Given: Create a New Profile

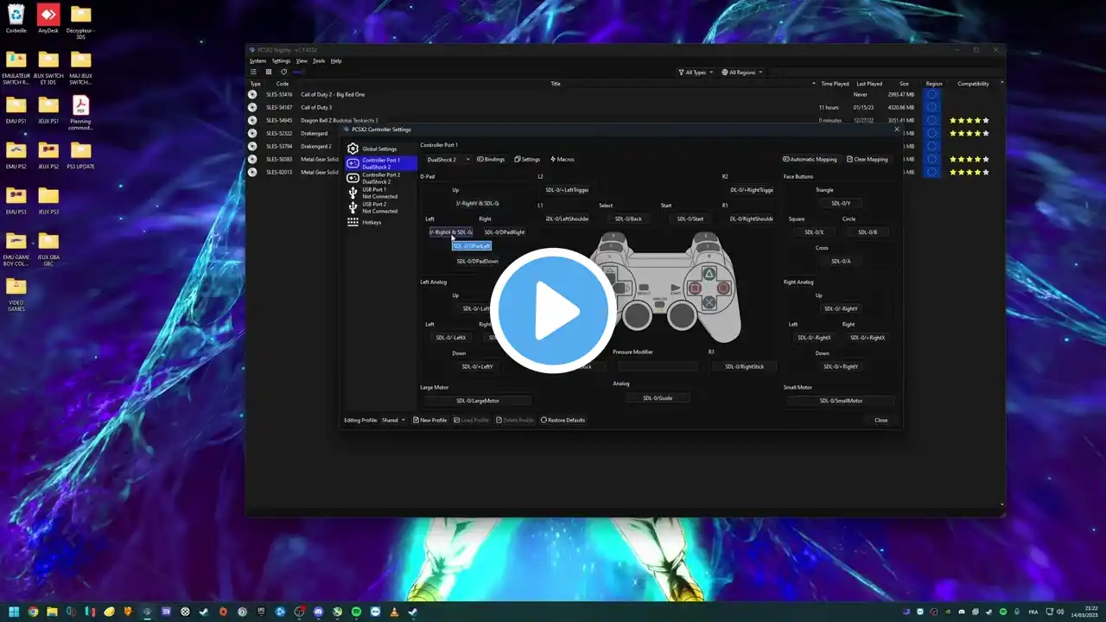Looking at the screenshot, I should coord(429,420).
